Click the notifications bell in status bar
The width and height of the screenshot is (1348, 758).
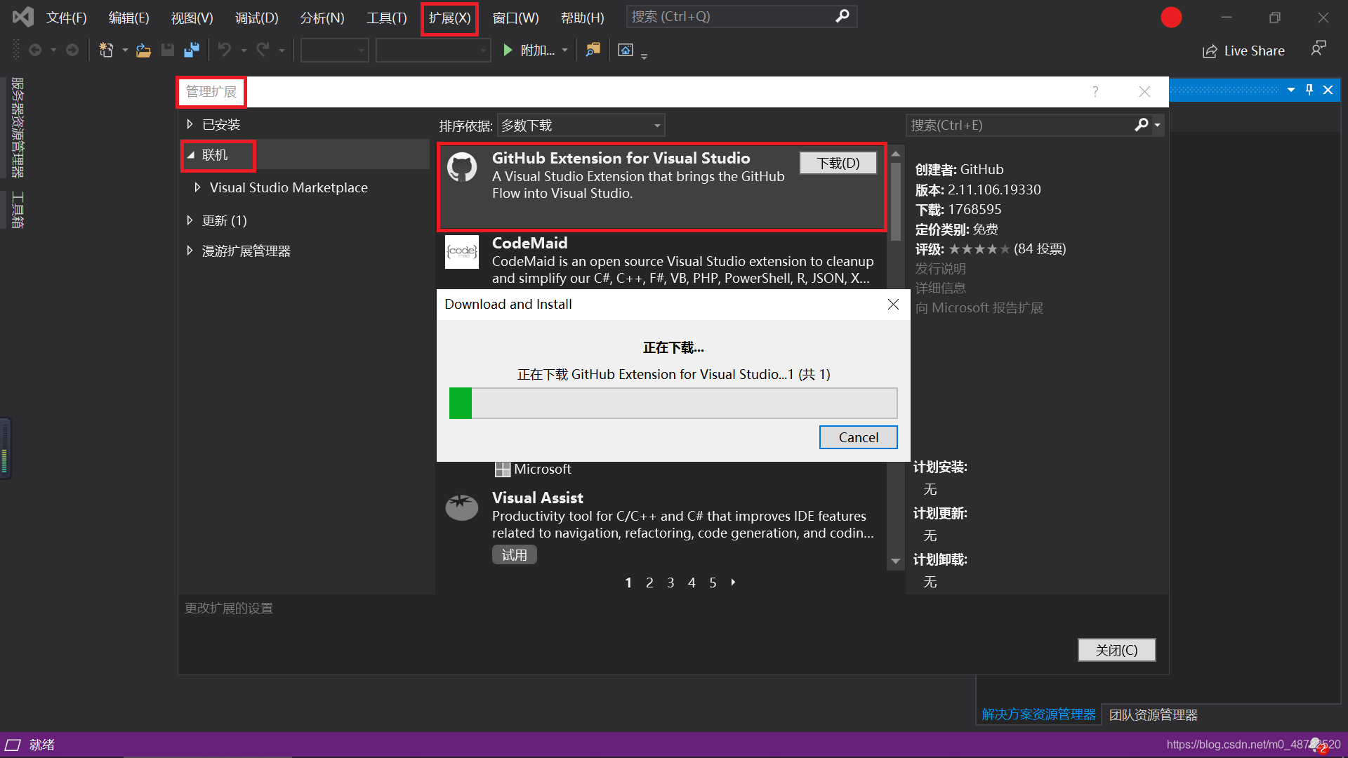tap(1317, 745)
